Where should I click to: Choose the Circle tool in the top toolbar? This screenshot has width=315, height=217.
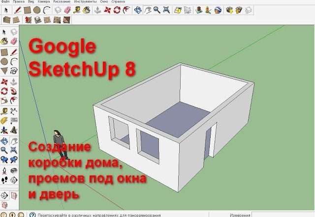click(37, 10)
